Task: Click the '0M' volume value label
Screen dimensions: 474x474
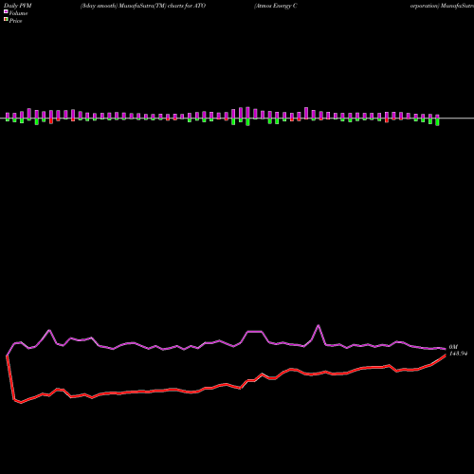Action: point(453,347)
